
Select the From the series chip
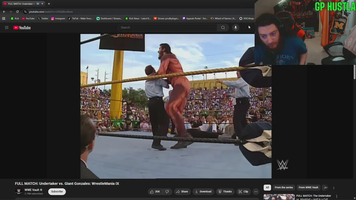[284, 187]
